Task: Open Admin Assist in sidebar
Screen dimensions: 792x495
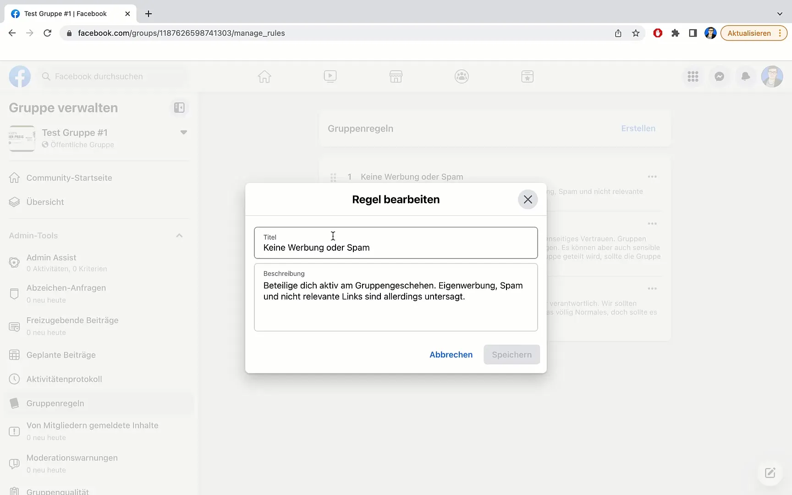Action: click(99, 263)
